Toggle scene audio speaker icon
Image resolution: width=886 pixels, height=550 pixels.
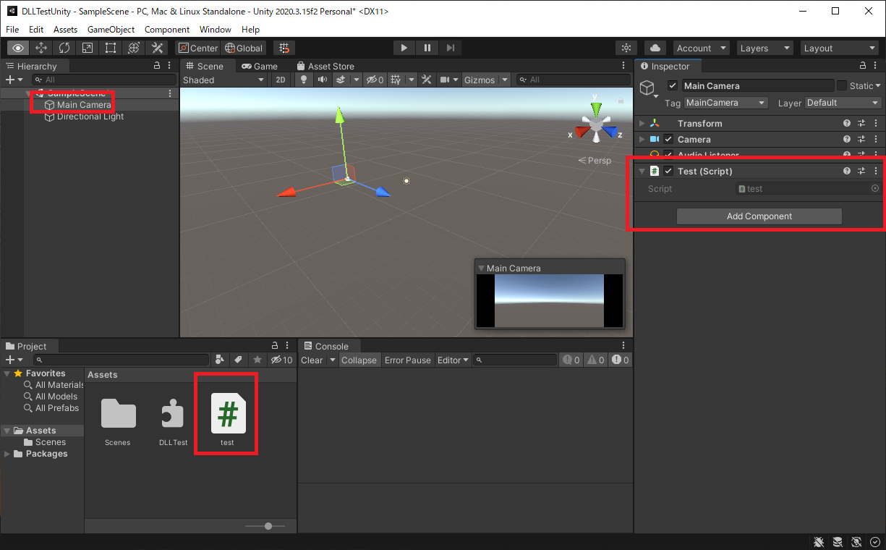[323, 80]
